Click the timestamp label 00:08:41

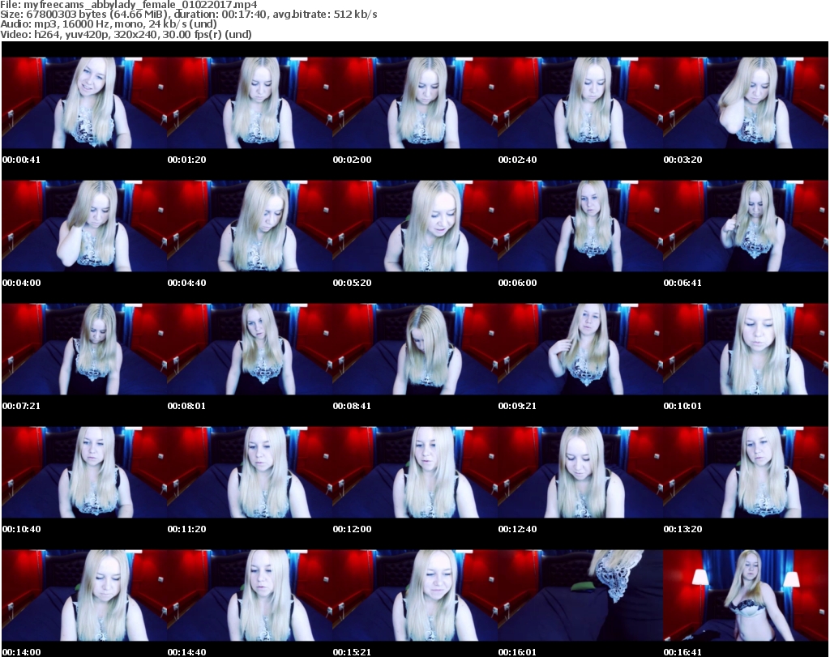point(352,406)
